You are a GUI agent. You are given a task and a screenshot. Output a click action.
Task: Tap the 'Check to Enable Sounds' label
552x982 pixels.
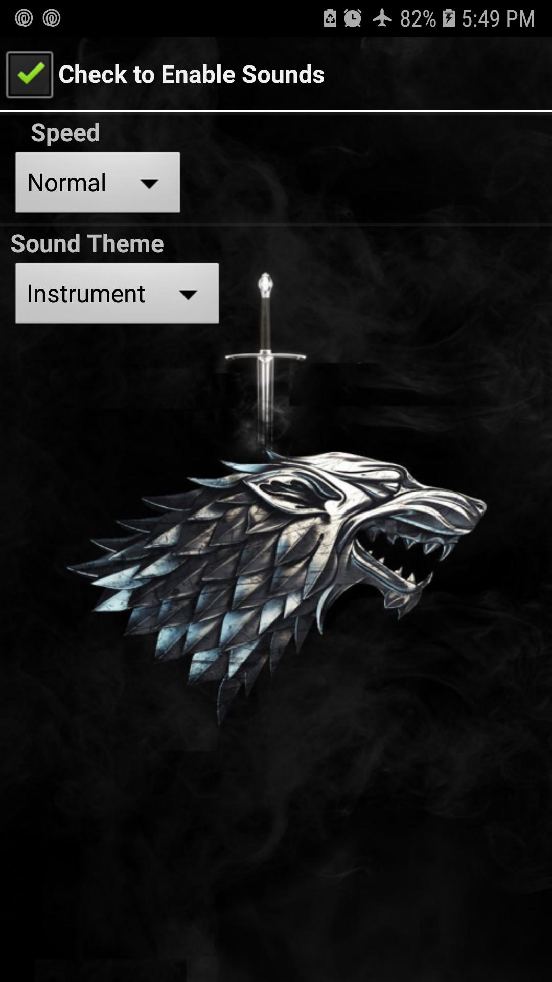click(x=191, y=74)
